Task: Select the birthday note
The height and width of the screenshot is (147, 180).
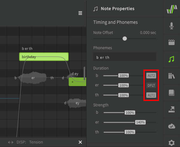Action: [x=44, y=57]
